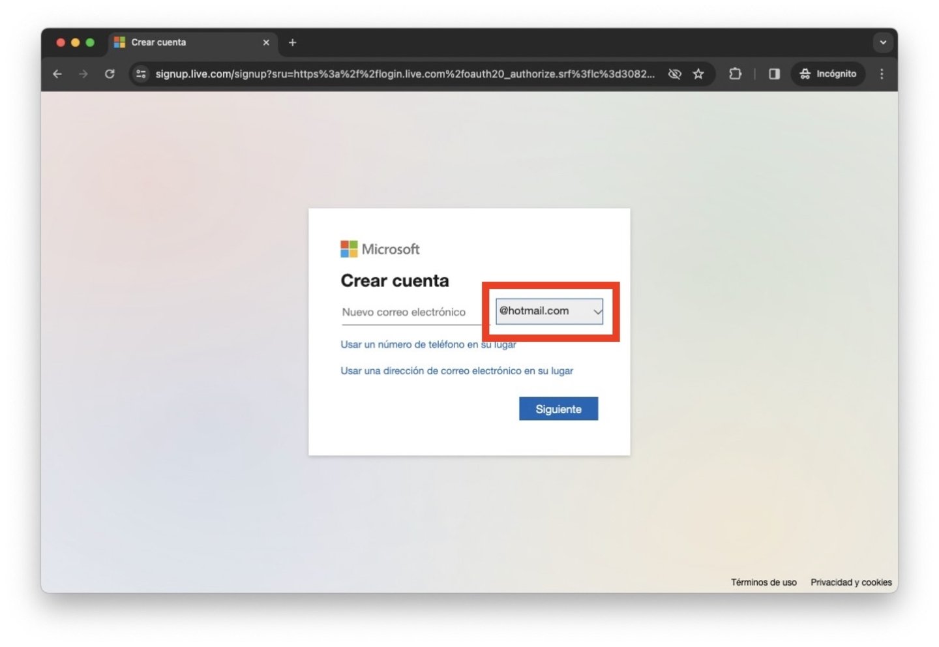The image size is (939, 647).
Task: Click the yellow minimize window button
Action: (76, 42)
